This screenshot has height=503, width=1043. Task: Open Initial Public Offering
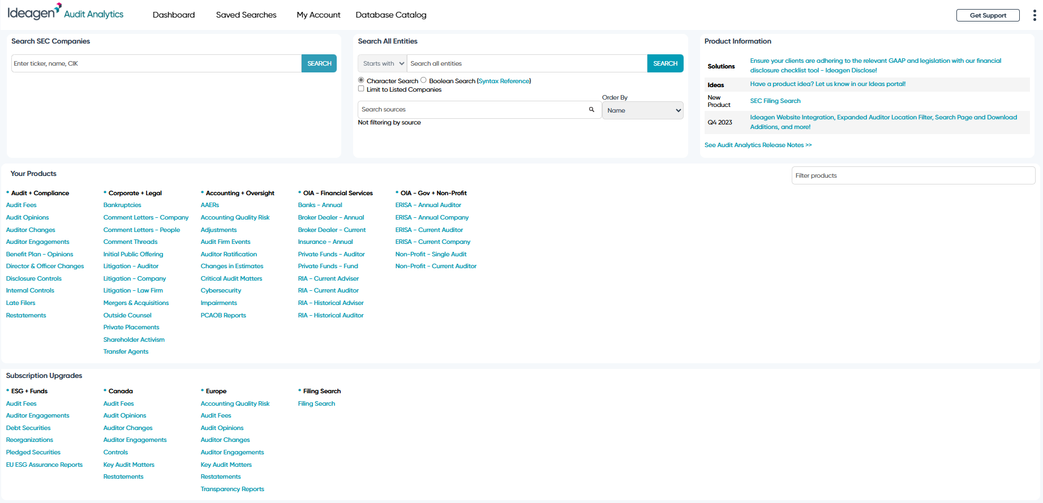click(x=134, y=254)
